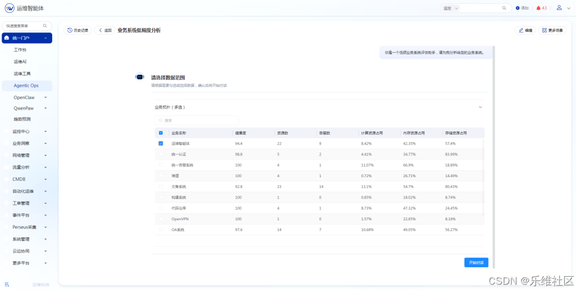
Task: Open 运维工具 in the sidebar
Action: [x=22, y=73]
